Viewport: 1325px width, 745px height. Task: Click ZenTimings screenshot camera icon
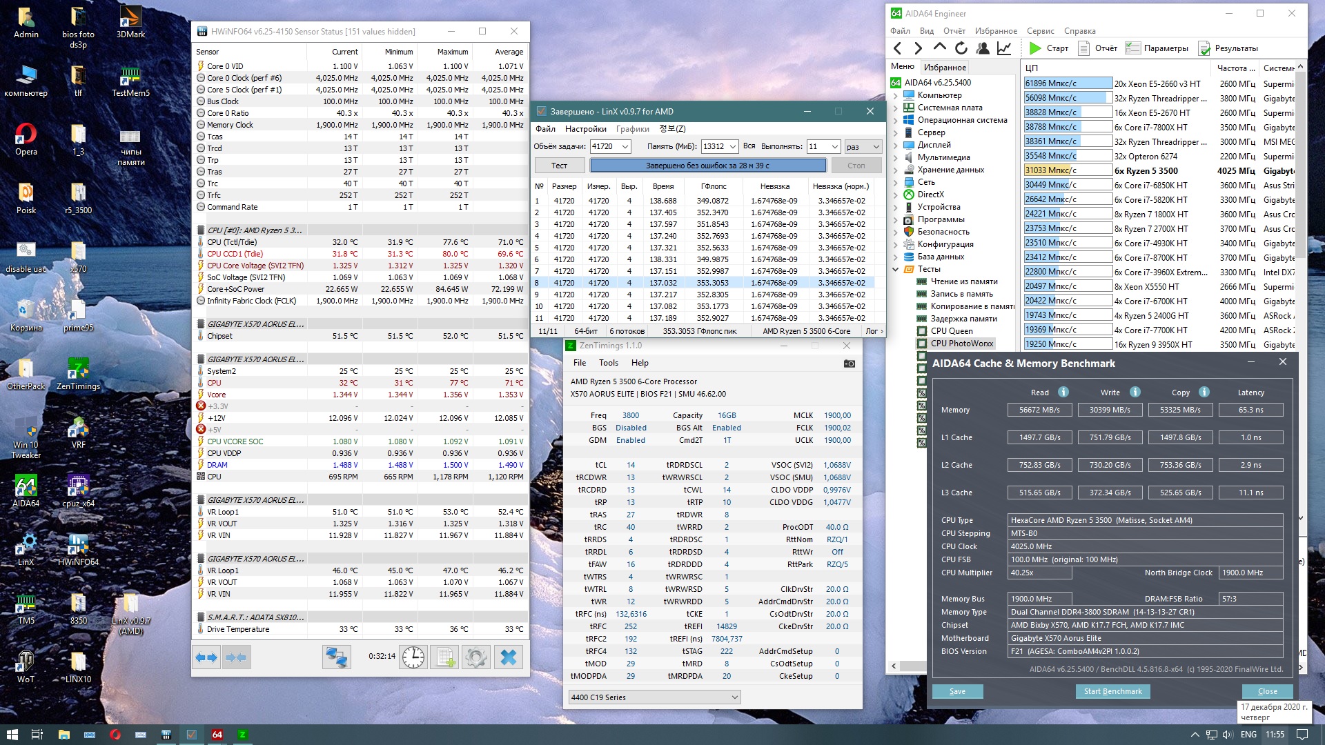[850, 364]
